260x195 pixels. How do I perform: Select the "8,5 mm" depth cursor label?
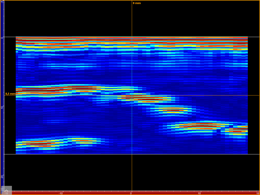[10, 94]
